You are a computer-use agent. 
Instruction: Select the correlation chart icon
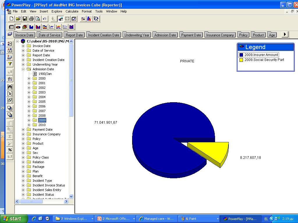click(x=72, y=27)
